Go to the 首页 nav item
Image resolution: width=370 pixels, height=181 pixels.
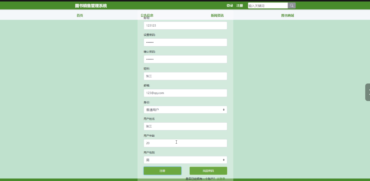click(x=80, y=16)
